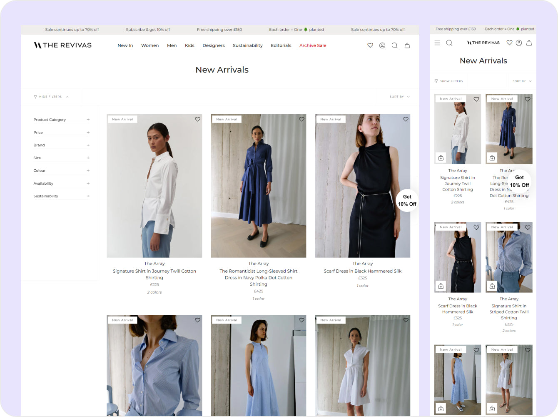Open the shopping bag icon

coord(407,45)
